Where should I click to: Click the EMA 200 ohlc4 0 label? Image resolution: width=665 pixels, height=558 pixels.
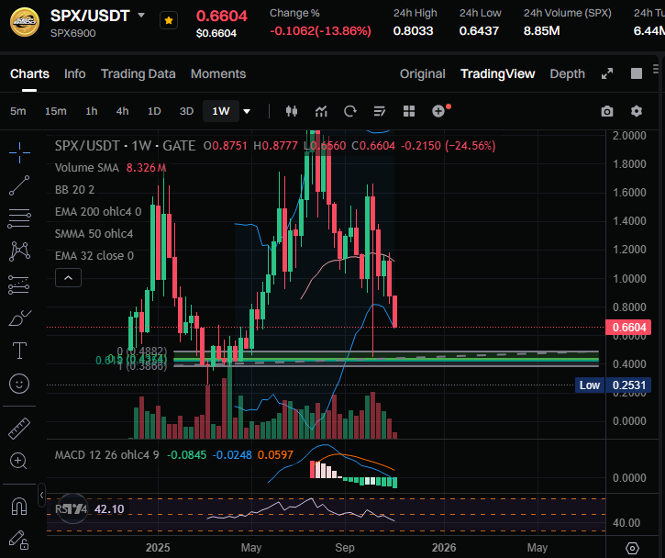[x=98, y=212]
